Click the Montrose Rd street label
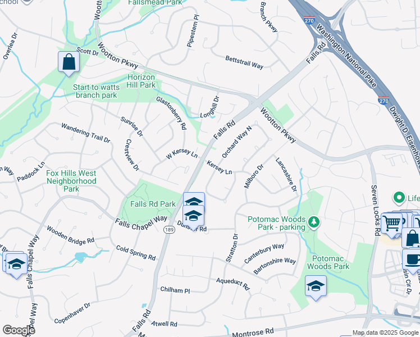 pyautogui.click(x=253, y=333)
